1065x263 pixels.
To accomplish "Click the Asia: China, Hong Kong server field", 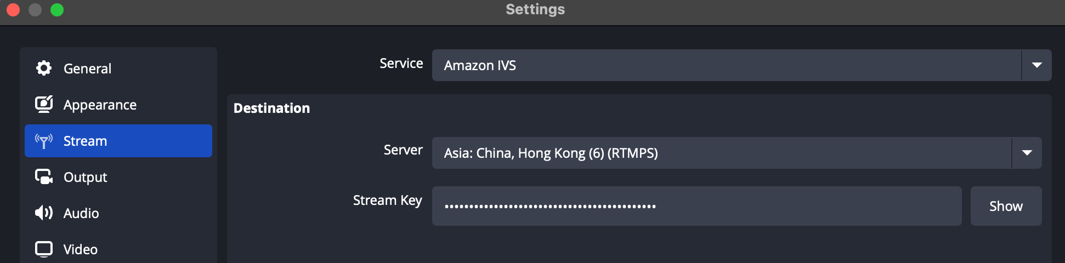I will point(737,153).
